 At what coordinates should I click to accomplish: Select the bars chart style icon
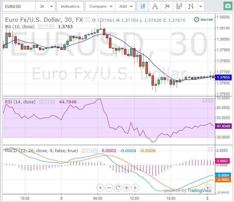(x=191, y=6)
